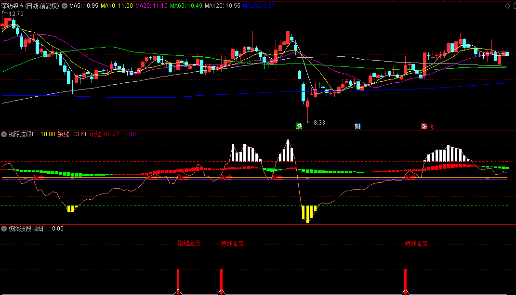This screenshot has width=516, height=295.
Task: Click the magenta : 0.00 value after 中线
Action: 129,134
